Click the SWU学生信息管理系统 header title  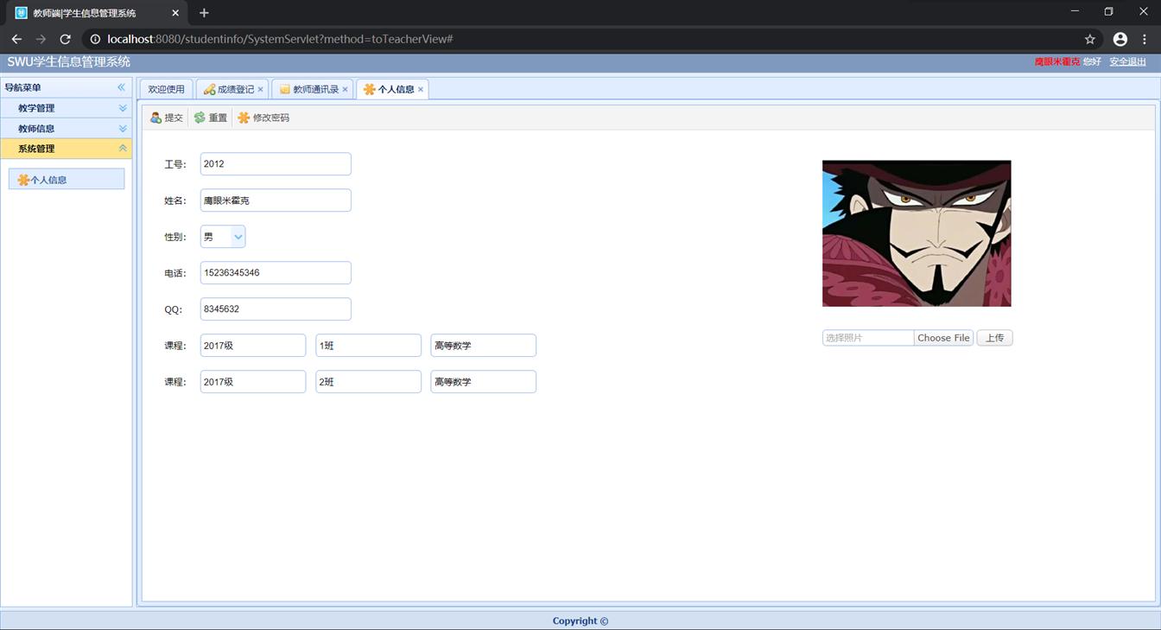click(x=69, y=61)
